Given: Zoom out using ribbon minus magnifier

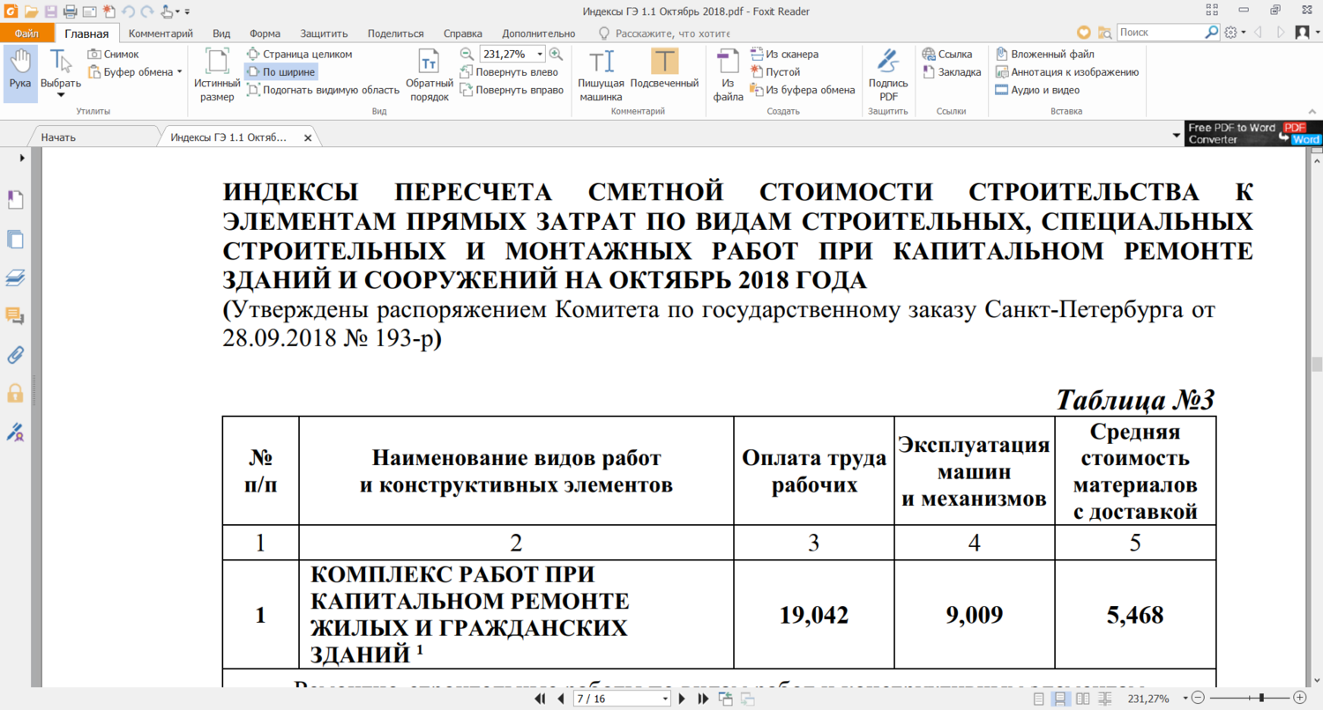Looking at the screenshot, I should 467,54.
